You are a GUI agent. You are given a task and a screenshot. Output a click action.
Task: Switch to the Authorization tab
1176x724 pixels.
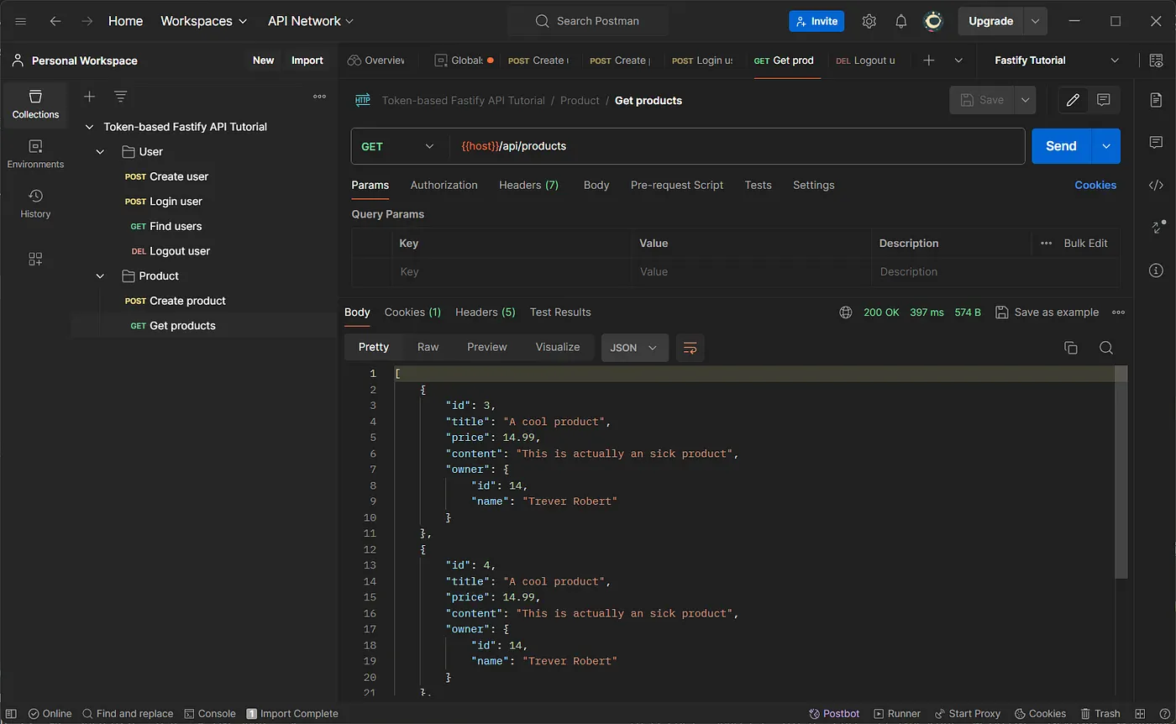pyautogui.click(x=444, y=185)
